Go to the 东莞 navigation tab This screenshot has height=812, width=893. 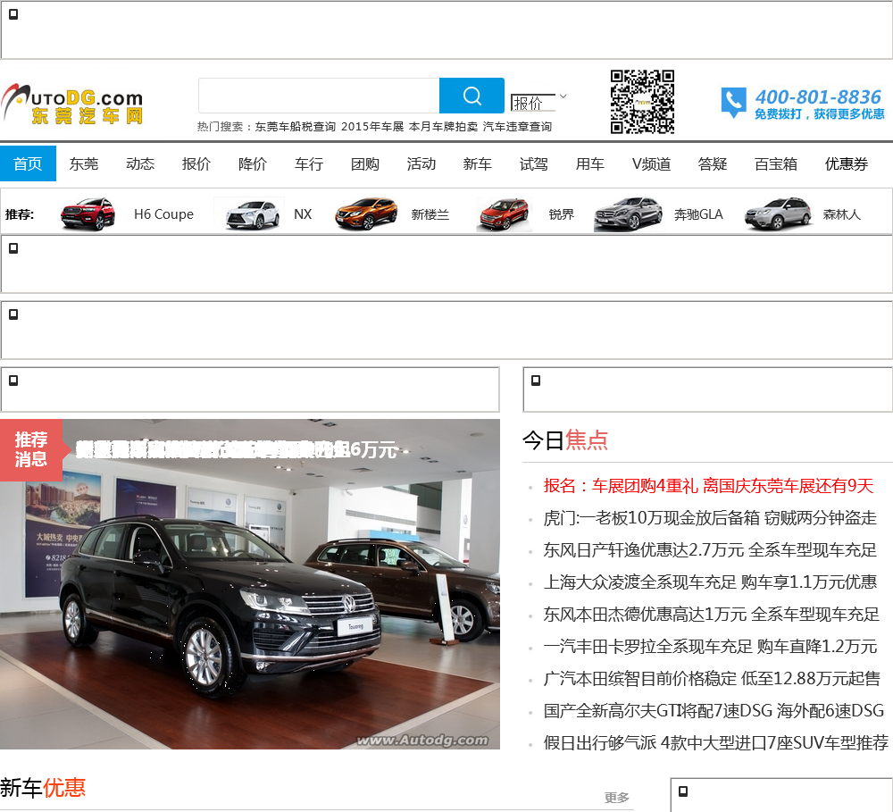coord(84,163)
